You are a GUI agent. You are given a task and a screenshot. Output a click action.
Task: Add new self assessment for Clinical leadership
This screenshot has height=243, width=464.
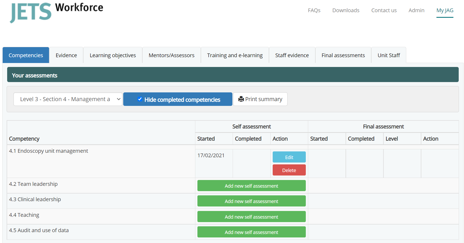[251, 201]
